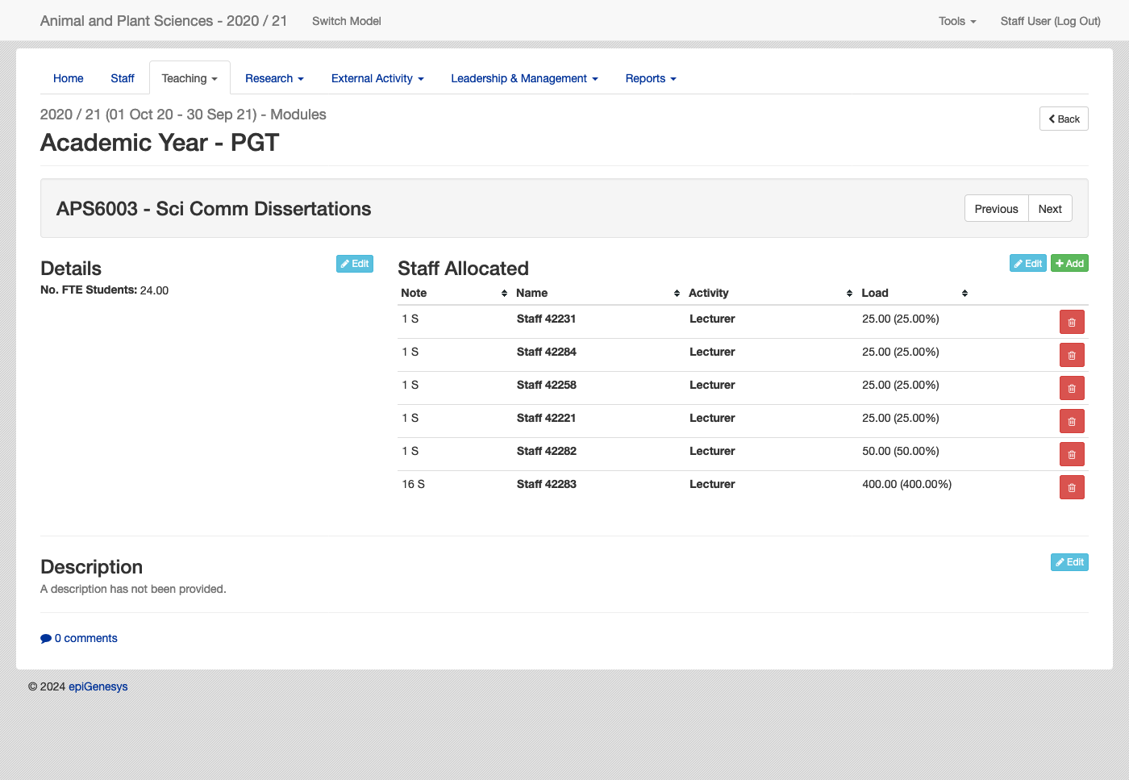Edit the Details section

355,264
